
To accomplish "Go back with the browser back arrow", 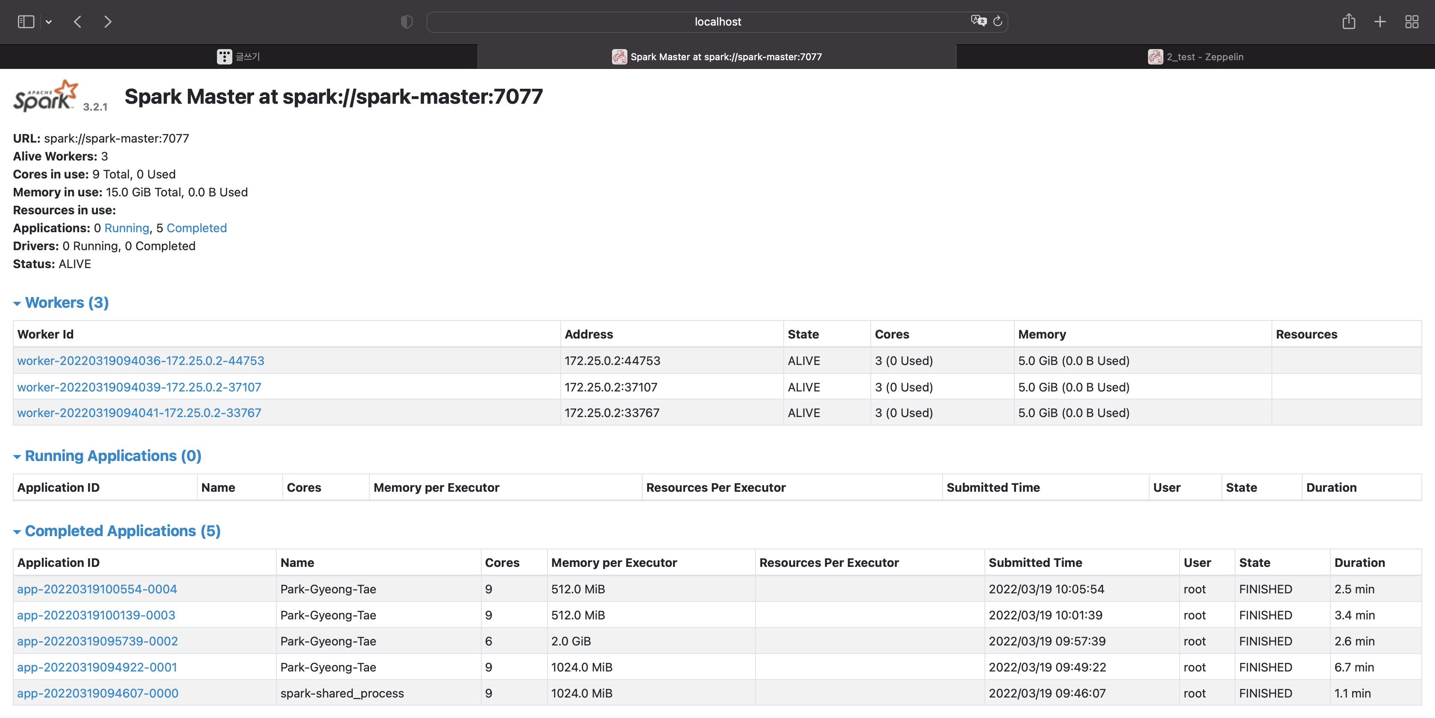I will (78, 22).
